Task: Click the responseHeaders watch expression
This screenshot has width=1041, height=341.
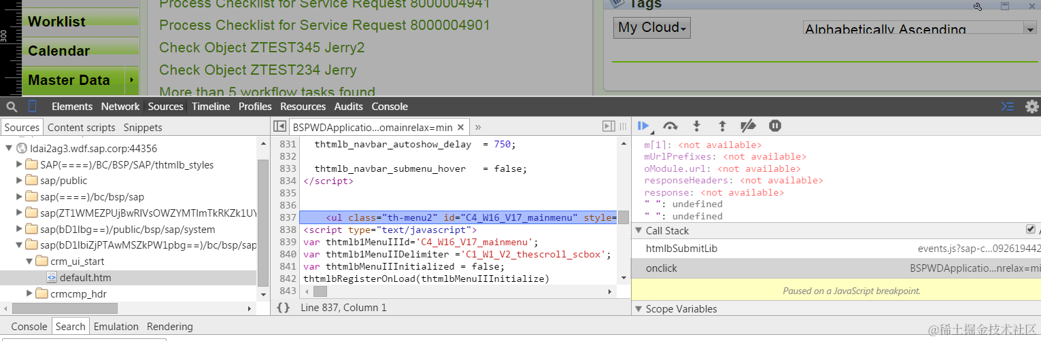Action: pos(734,181)
